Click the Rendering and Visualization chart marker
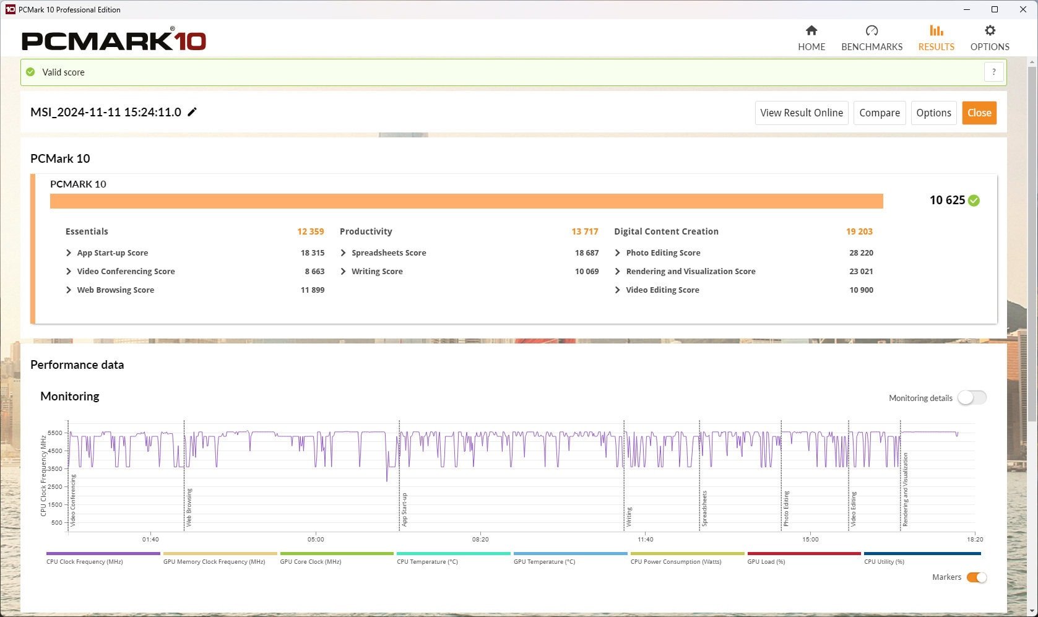 [905, 490]
